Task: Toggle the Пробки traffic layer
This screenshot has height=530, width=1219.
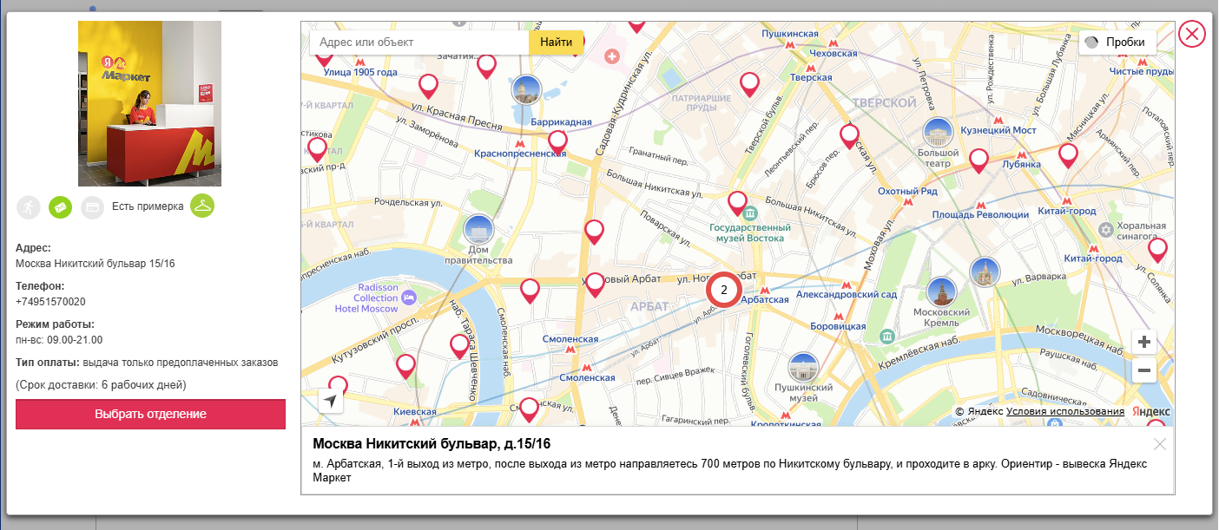Action: click(1117, 43)
